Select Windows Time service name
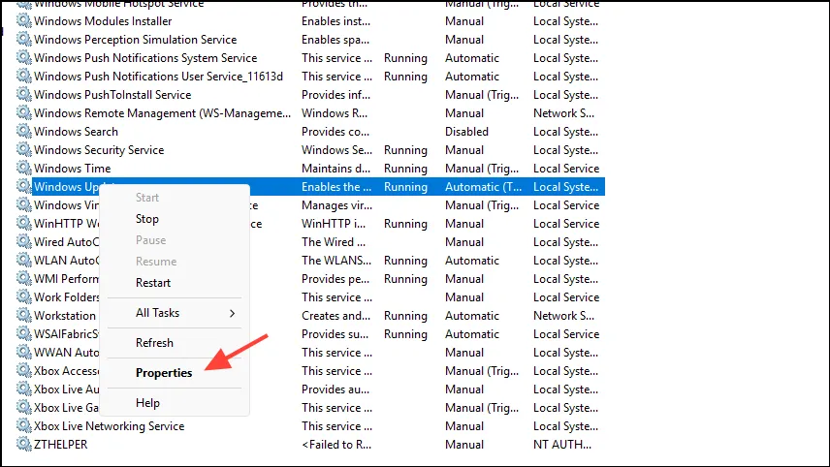Image resolution: width=830 pixels, height=467 pixels. click(73, 169)
